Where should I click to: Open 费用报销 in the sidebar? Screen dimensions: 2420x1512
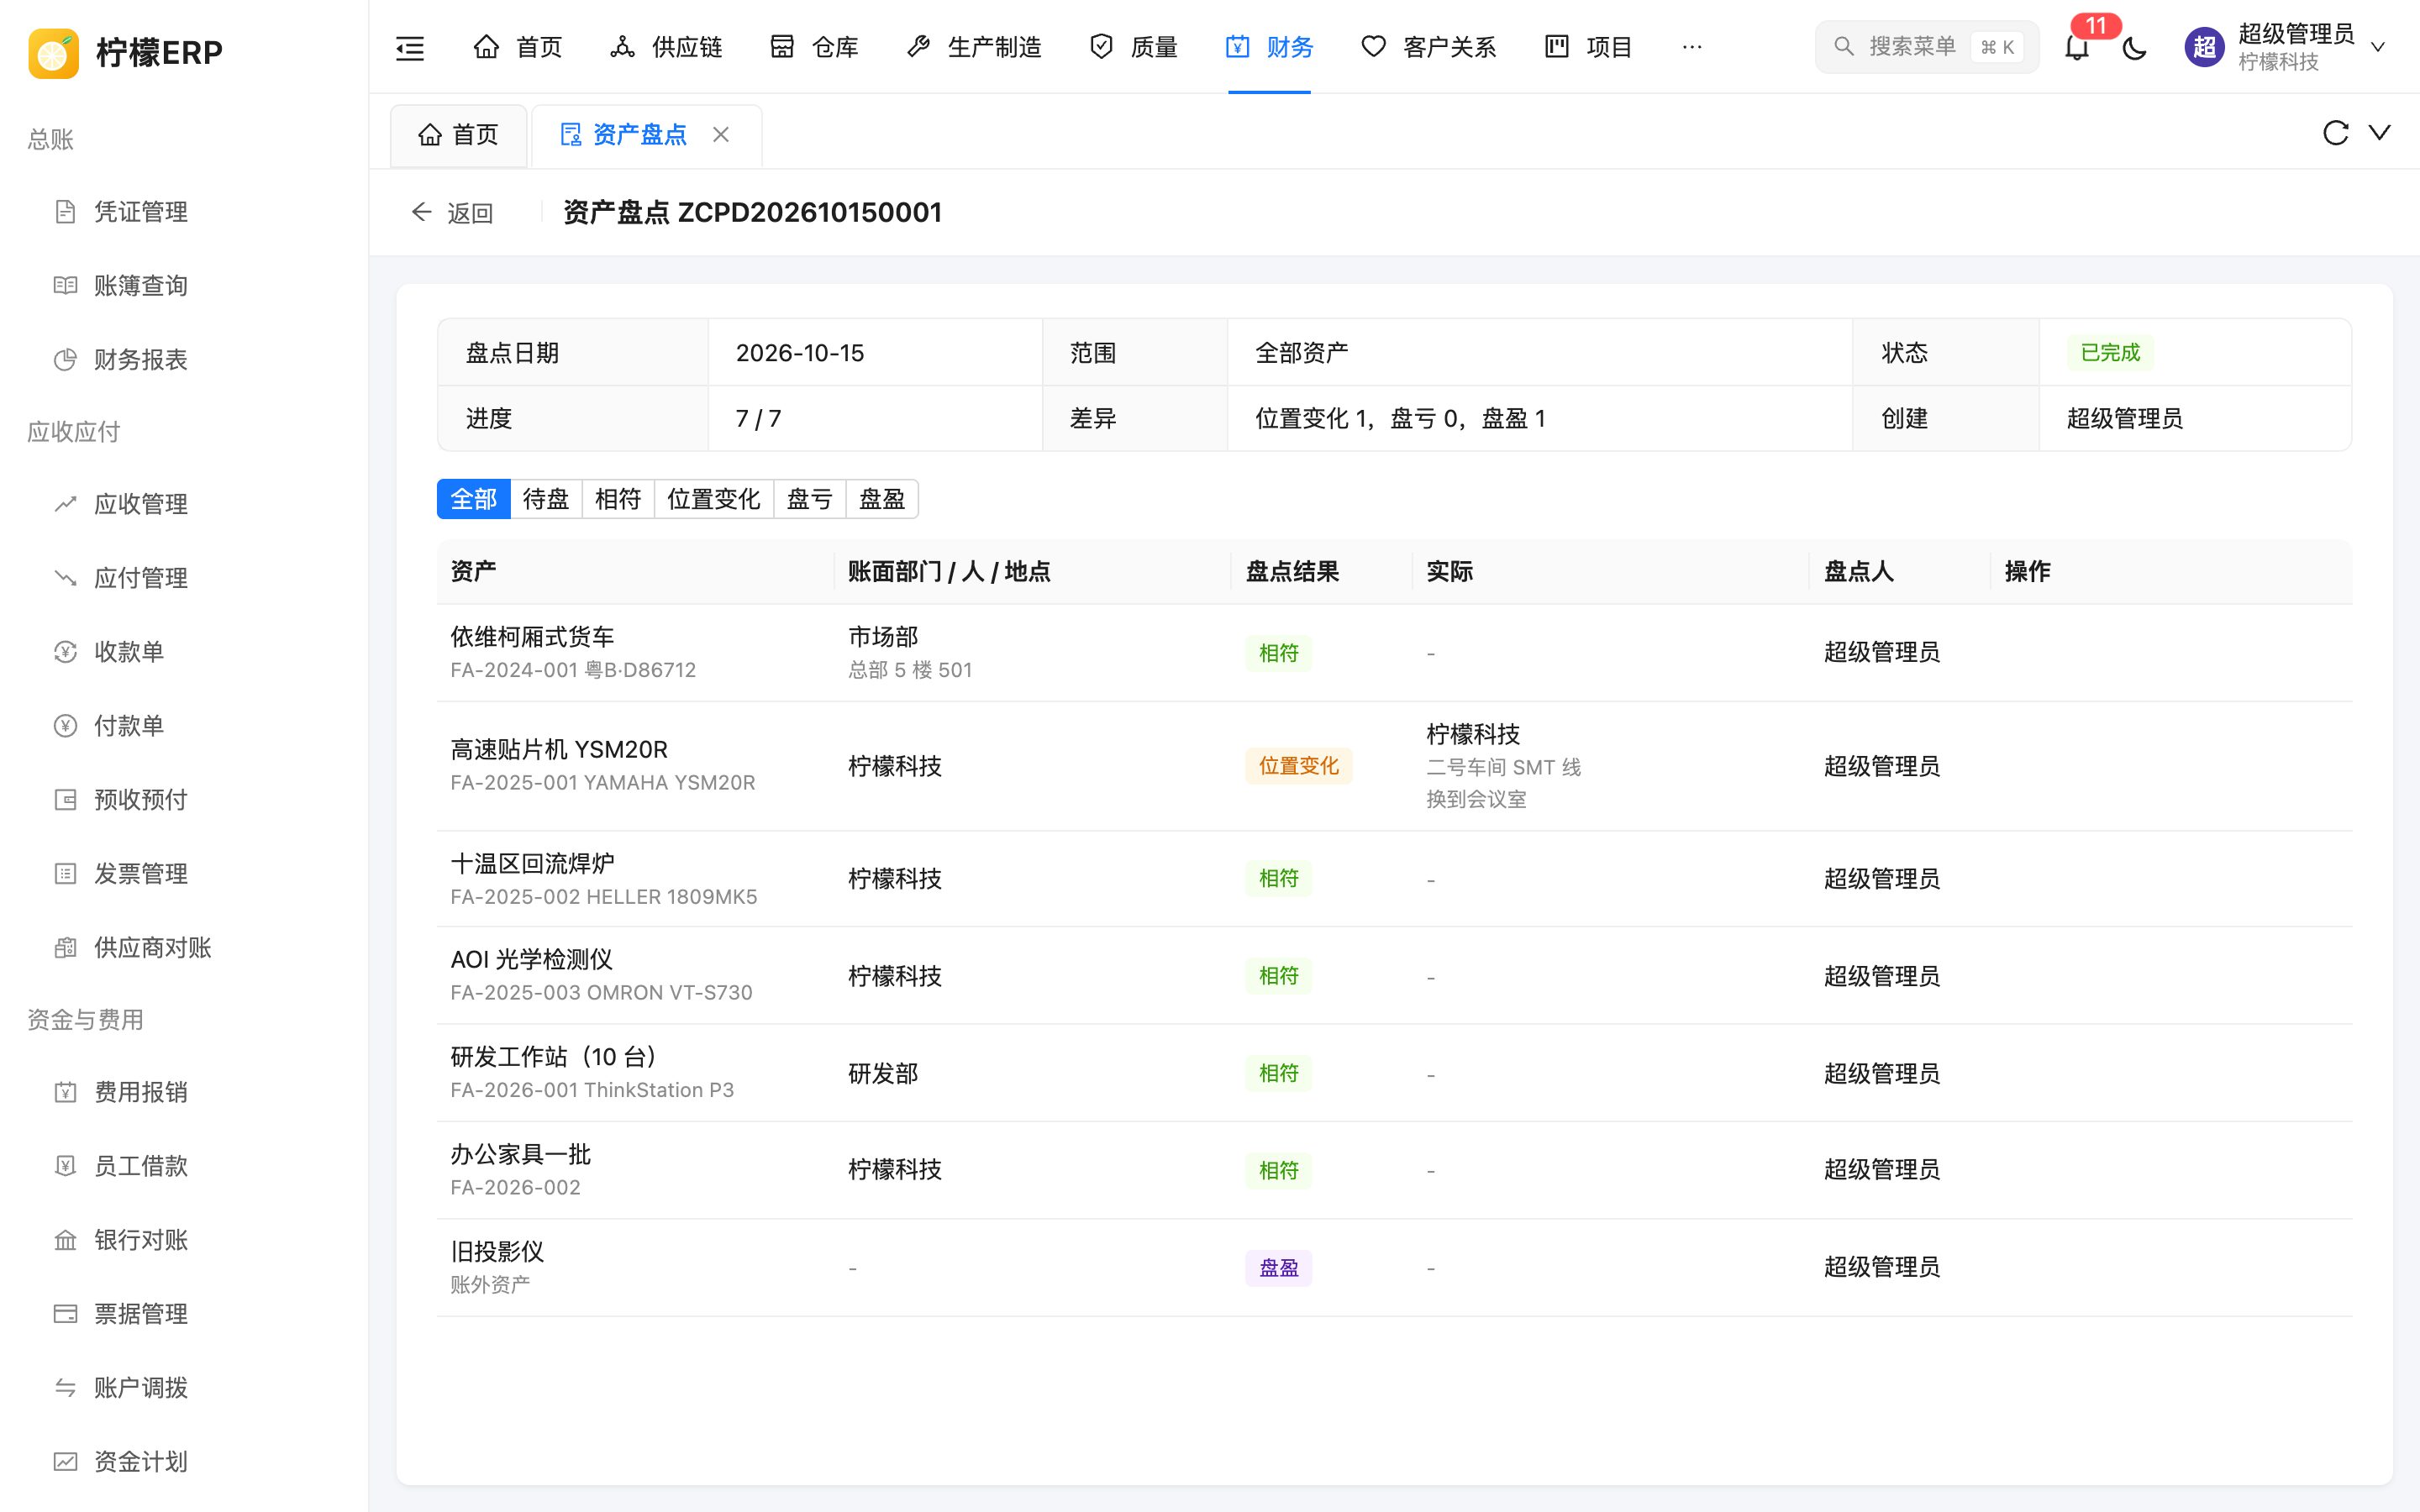coord(184,1092)
